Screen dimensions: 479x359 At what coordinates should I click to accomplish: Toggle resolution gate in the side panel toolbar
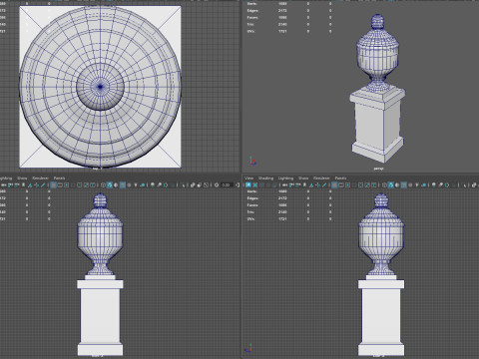[x=347, y=184]
